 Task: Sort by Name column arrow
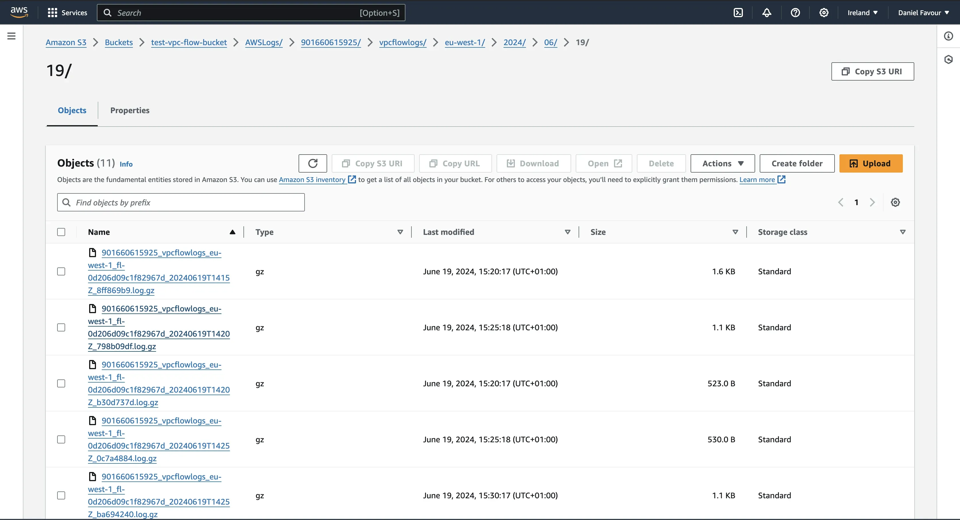coord(233,232)
